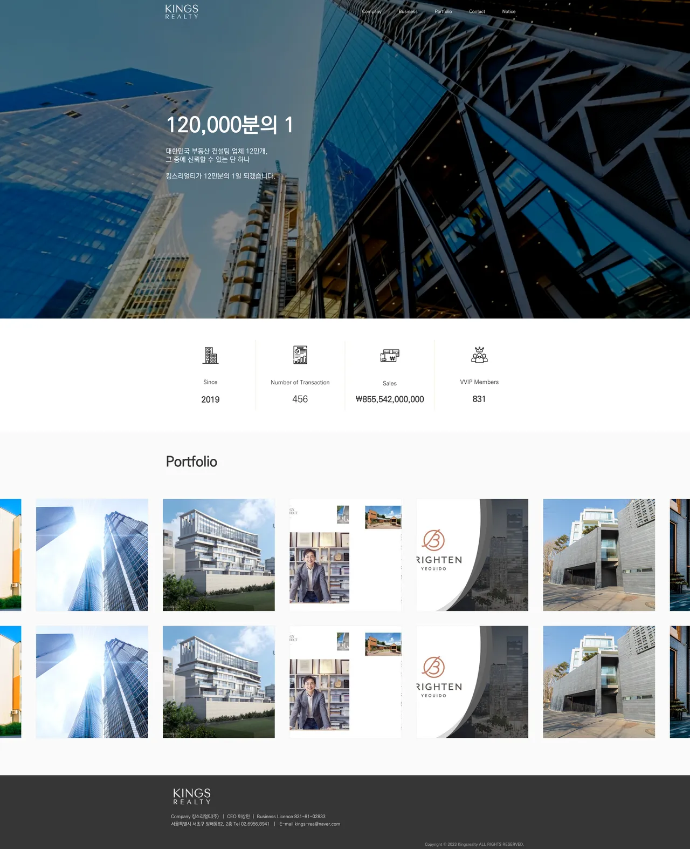Click the Kings Realty logo in header
Image resolution: width=690 pixels, height=849 pixels.
(x=182, y=12)
